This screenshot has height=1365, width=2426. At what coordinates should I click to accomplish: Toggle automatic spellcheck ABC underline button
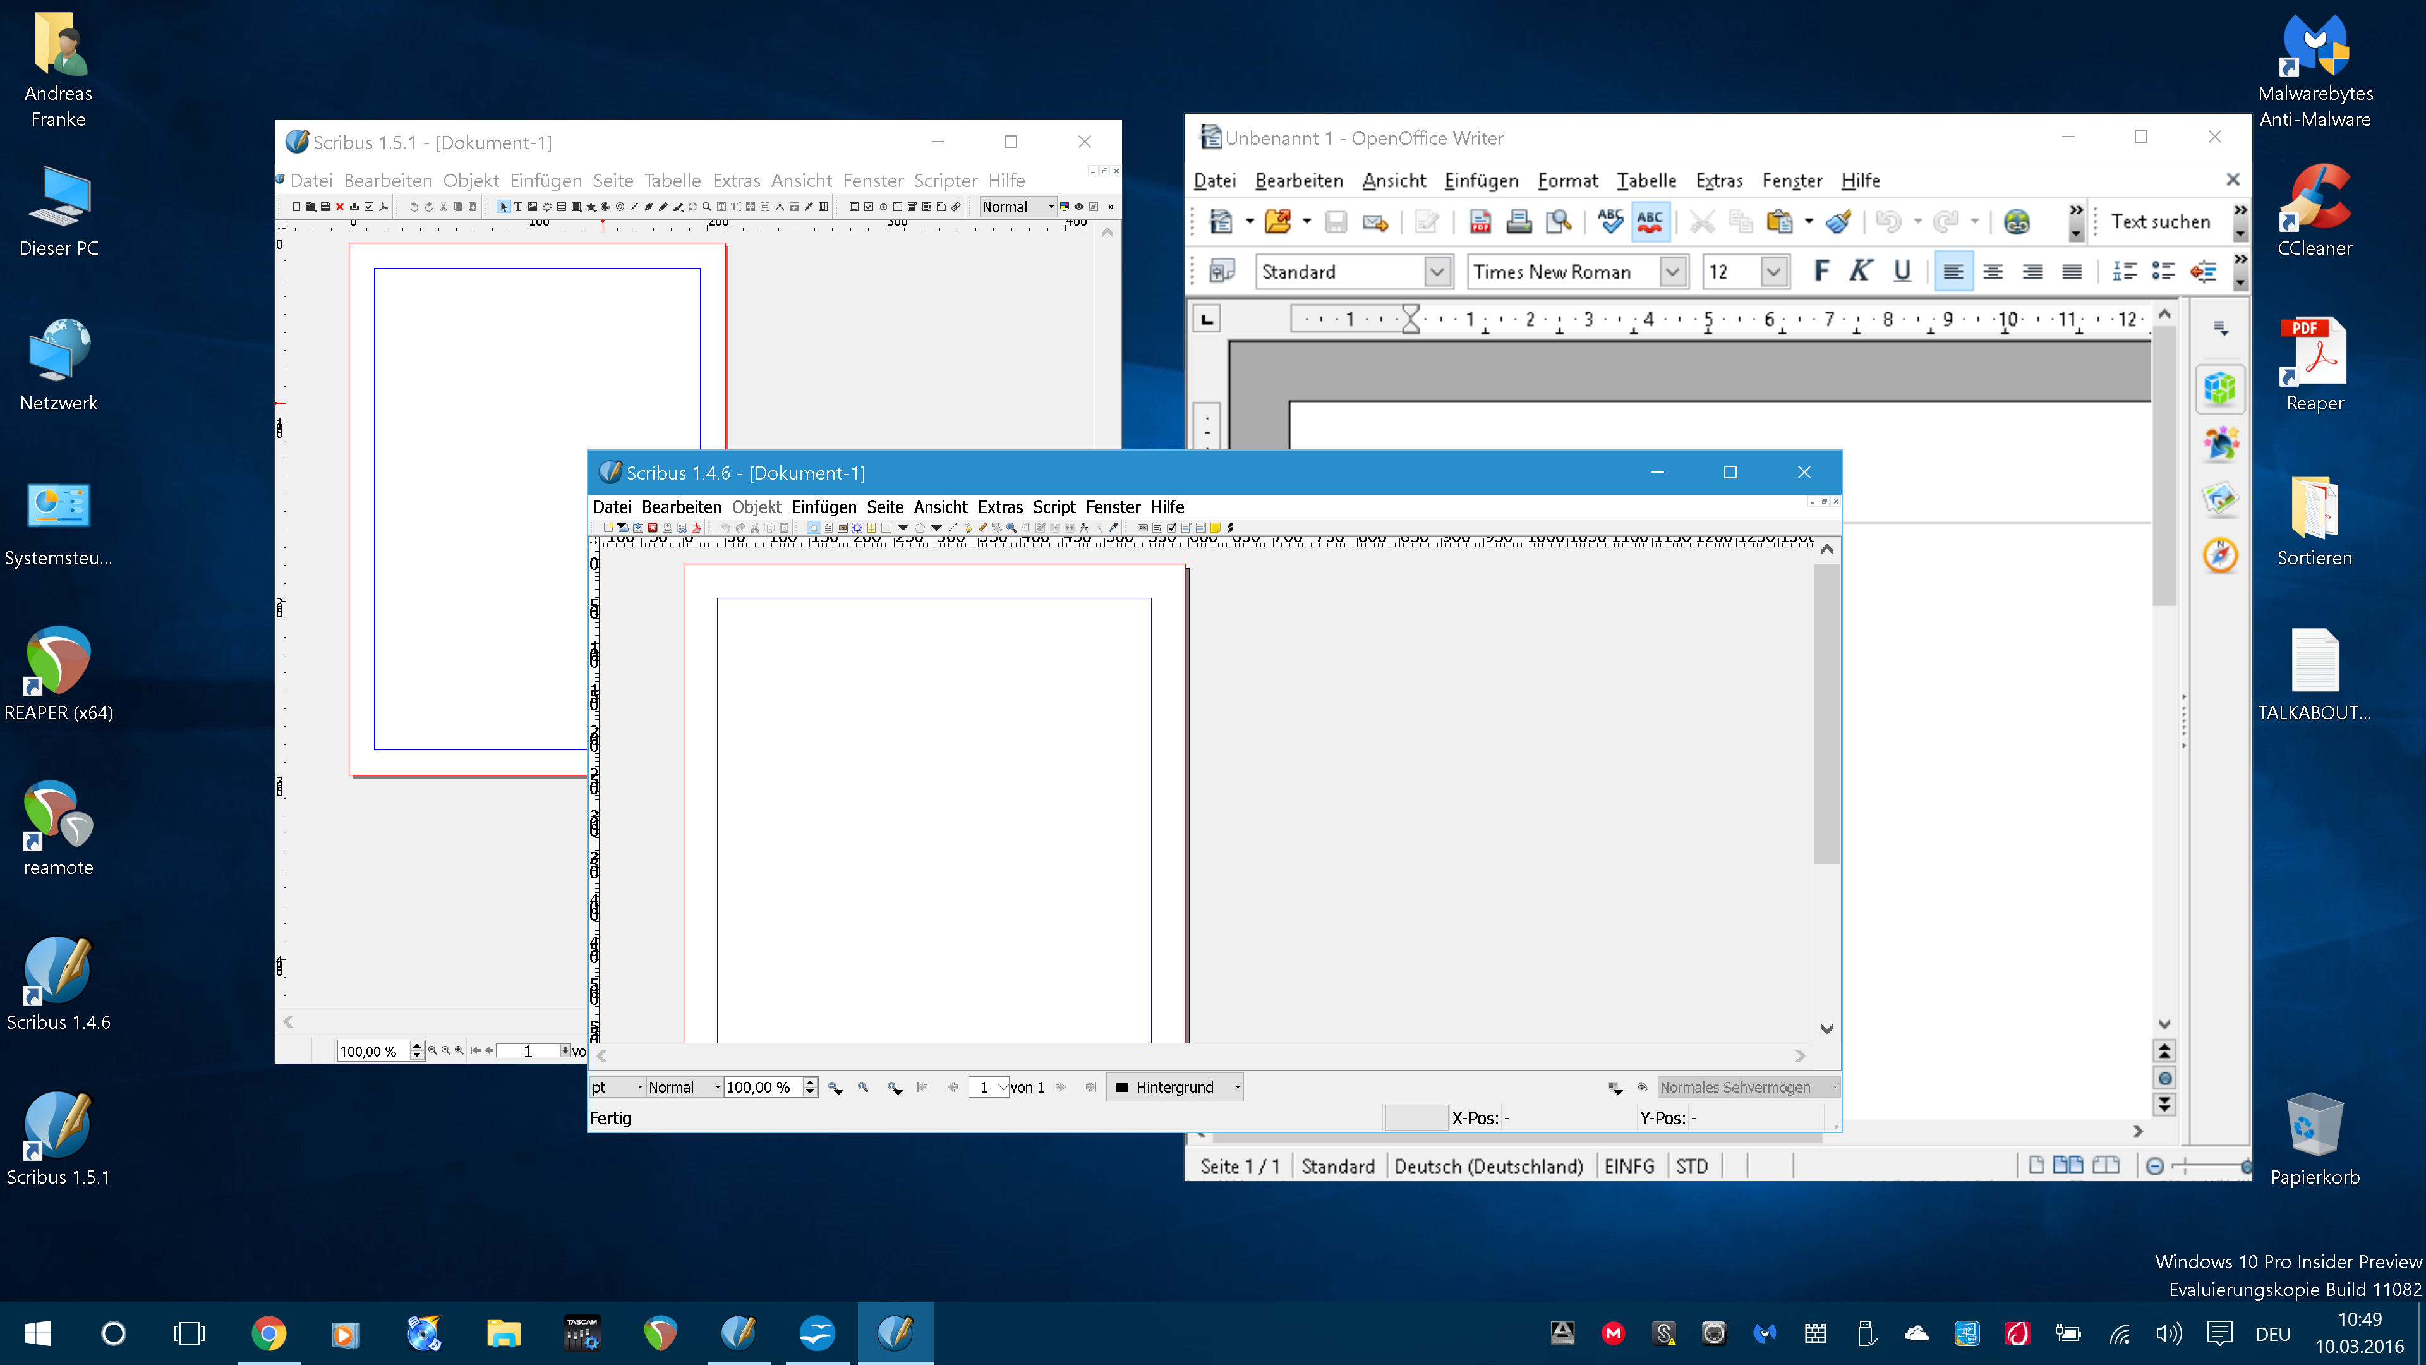point(1650,221)
